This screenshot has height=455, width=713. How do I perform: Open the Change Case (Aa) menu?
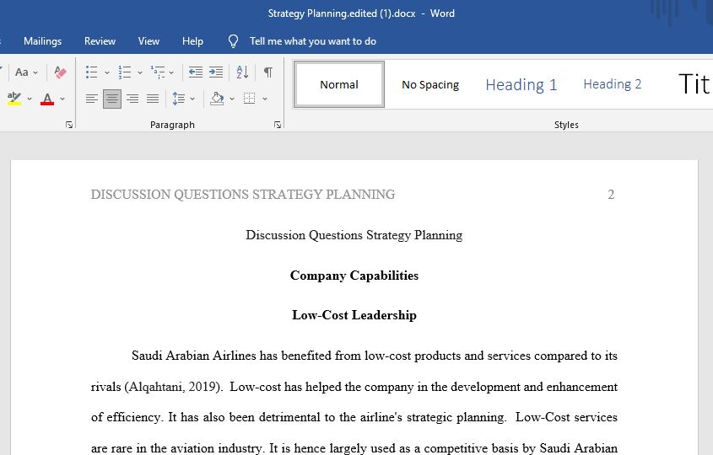[22, 72]
